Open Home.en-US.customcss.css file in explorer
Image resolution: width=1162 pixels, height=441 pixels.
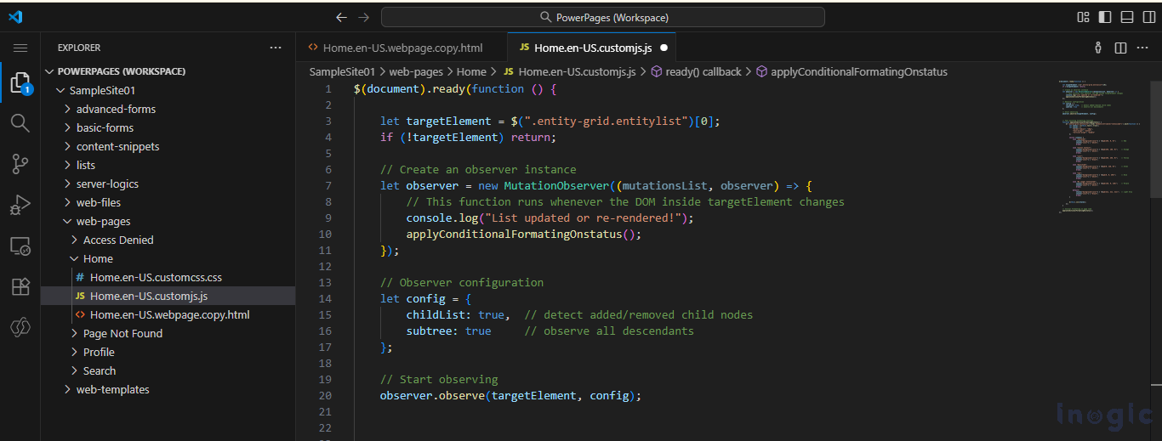(156, 277)
